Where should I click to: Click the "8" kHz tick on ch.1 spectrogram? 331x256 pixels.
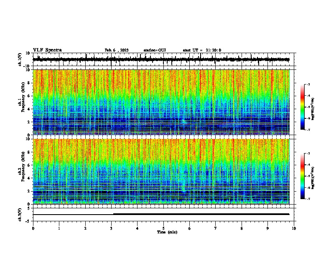29,83
